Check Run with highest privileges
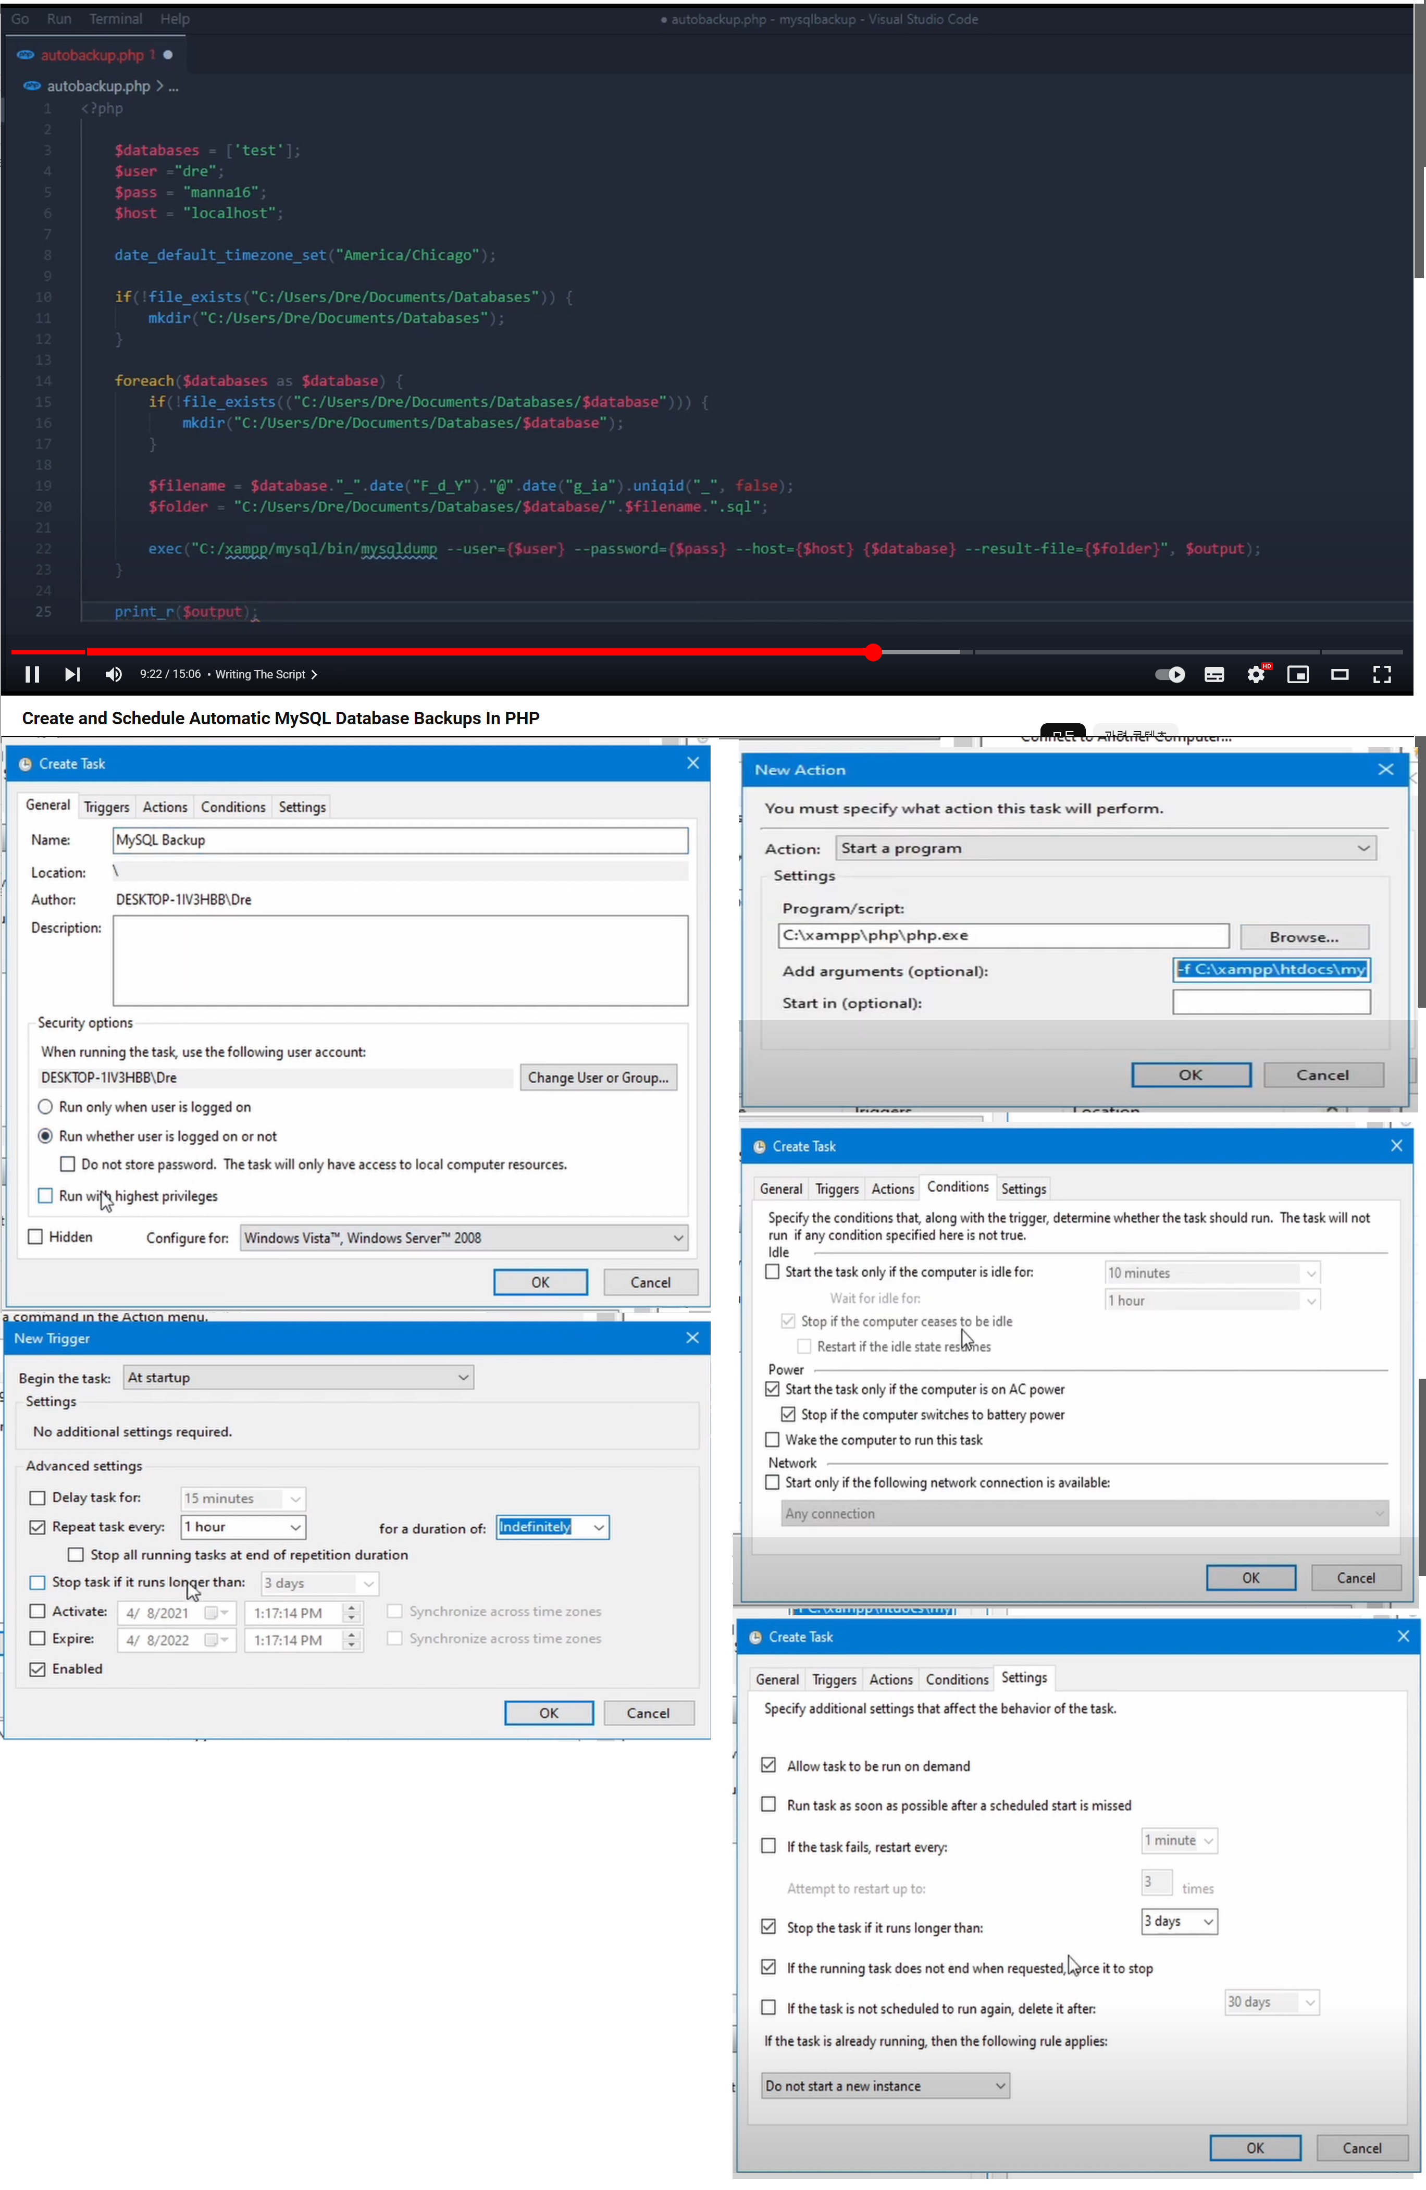1426x2190 pixels. tap(45, 1195)
